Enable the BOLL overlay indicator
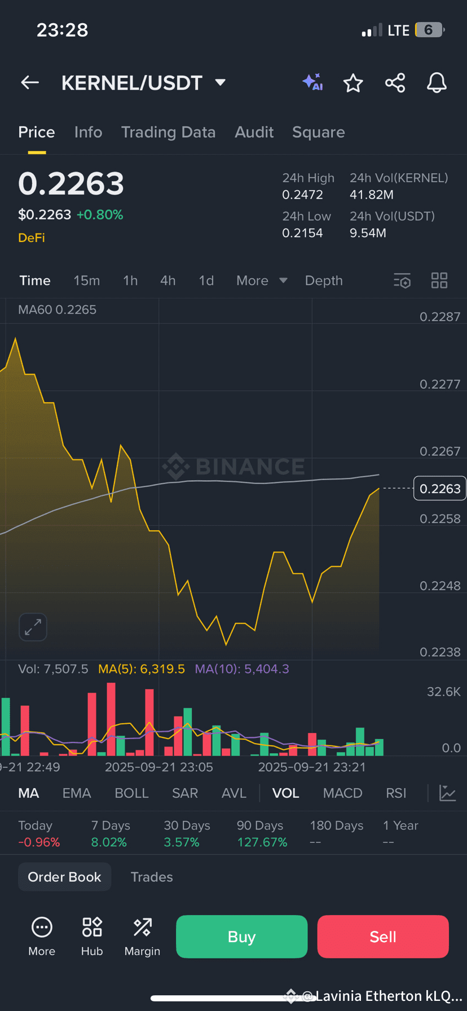Screen dimensions: 467x1011 point(131,793)
